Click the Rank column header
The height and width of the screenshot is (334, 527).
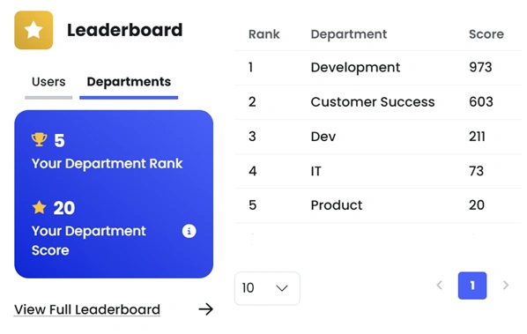263,34
